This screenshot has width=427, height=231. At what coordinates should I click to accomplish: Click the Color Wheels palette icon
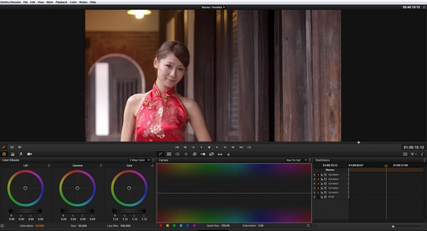(x=4, y=154)
